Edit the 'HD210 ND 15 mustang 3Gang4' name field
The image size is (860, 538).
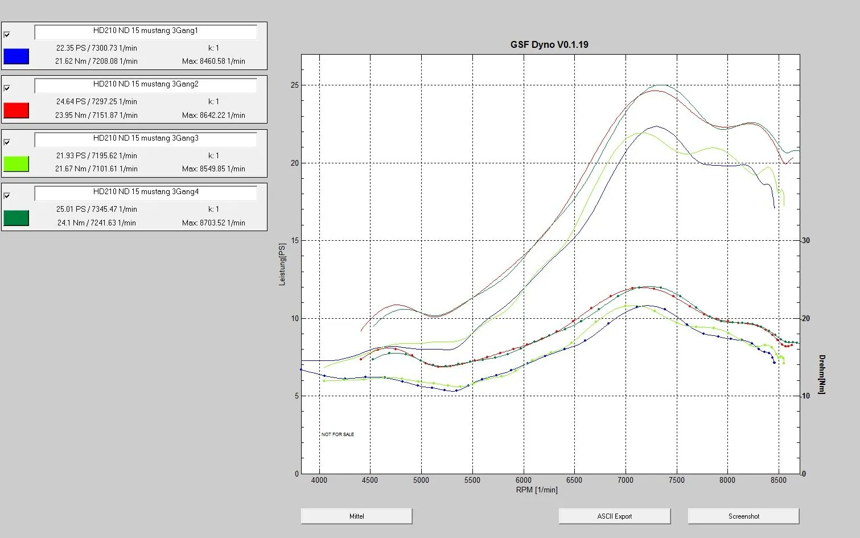146,193
